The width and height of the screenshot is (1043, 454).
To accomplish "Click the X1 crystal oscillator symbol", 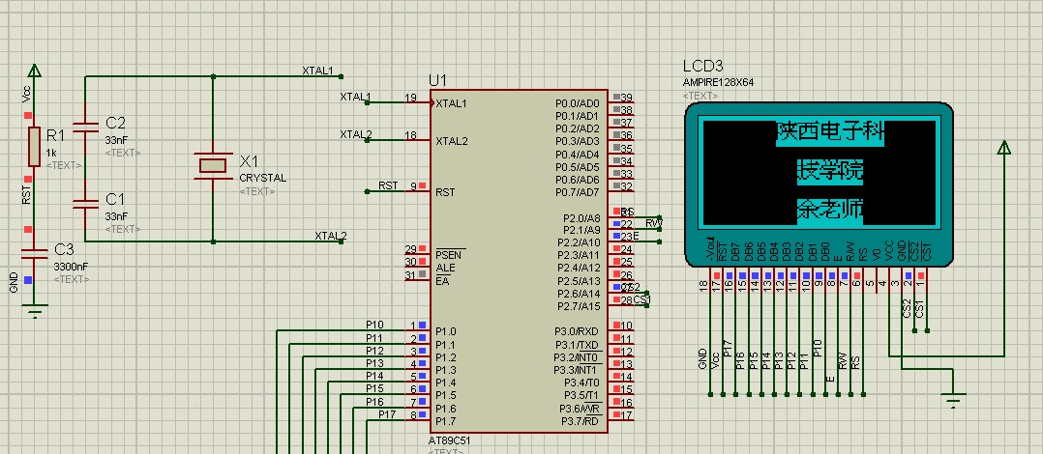I will 212,164.
